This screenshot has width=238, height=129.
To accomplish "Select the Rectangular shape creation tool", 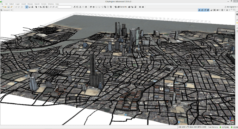I will point(77,7).
